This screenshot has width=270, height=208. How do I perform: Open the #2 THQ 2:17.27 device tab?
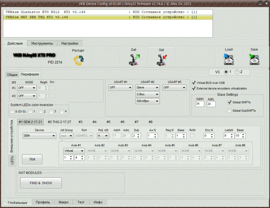click(59, 122)
